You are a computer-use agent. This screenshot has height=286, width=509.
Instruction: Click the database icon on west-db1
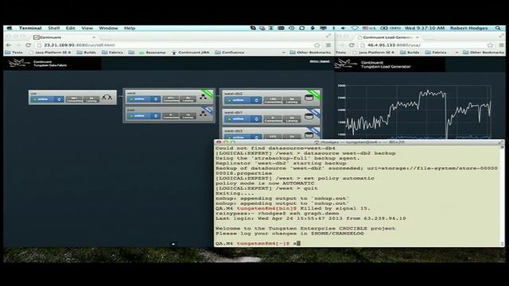[309, 117]
